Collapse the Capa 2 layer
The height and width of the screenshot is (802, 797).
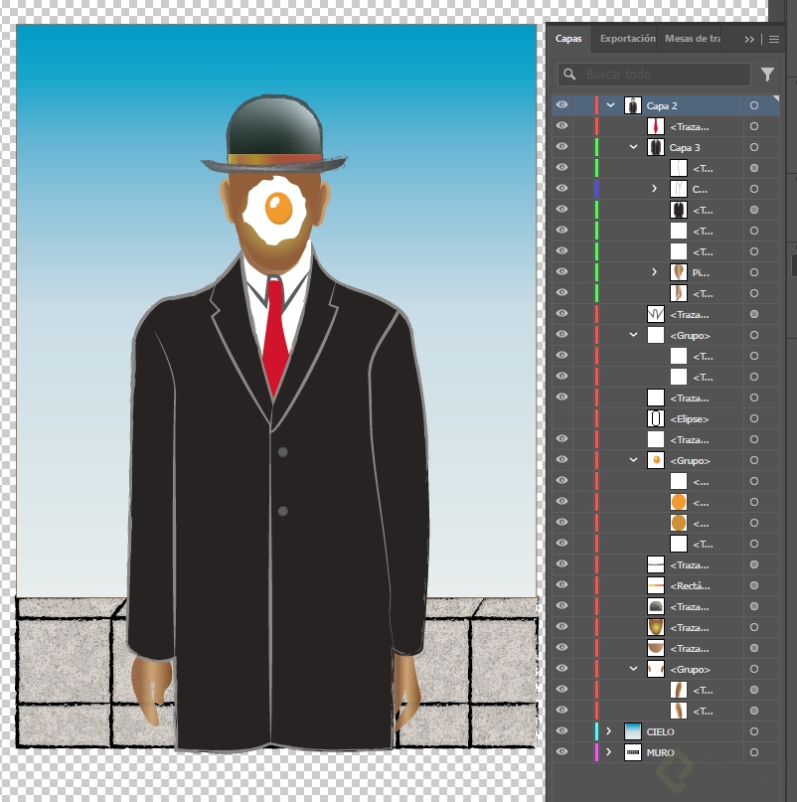click(x=610, y=105)
